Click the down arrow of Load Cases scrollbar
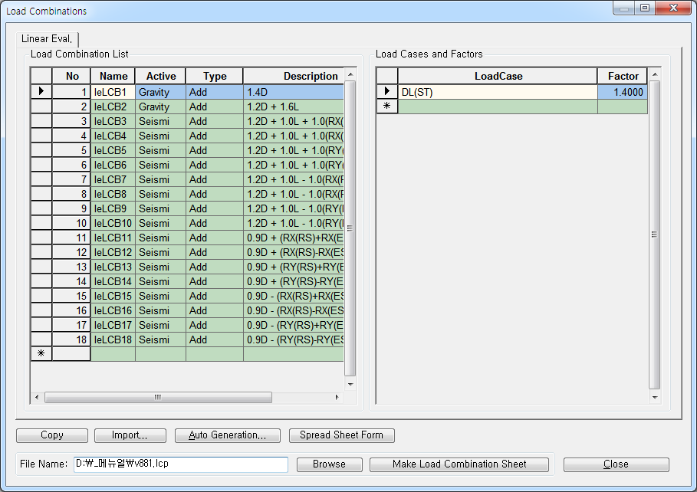This screenshot has width=697, height=492. click(655, 397)
